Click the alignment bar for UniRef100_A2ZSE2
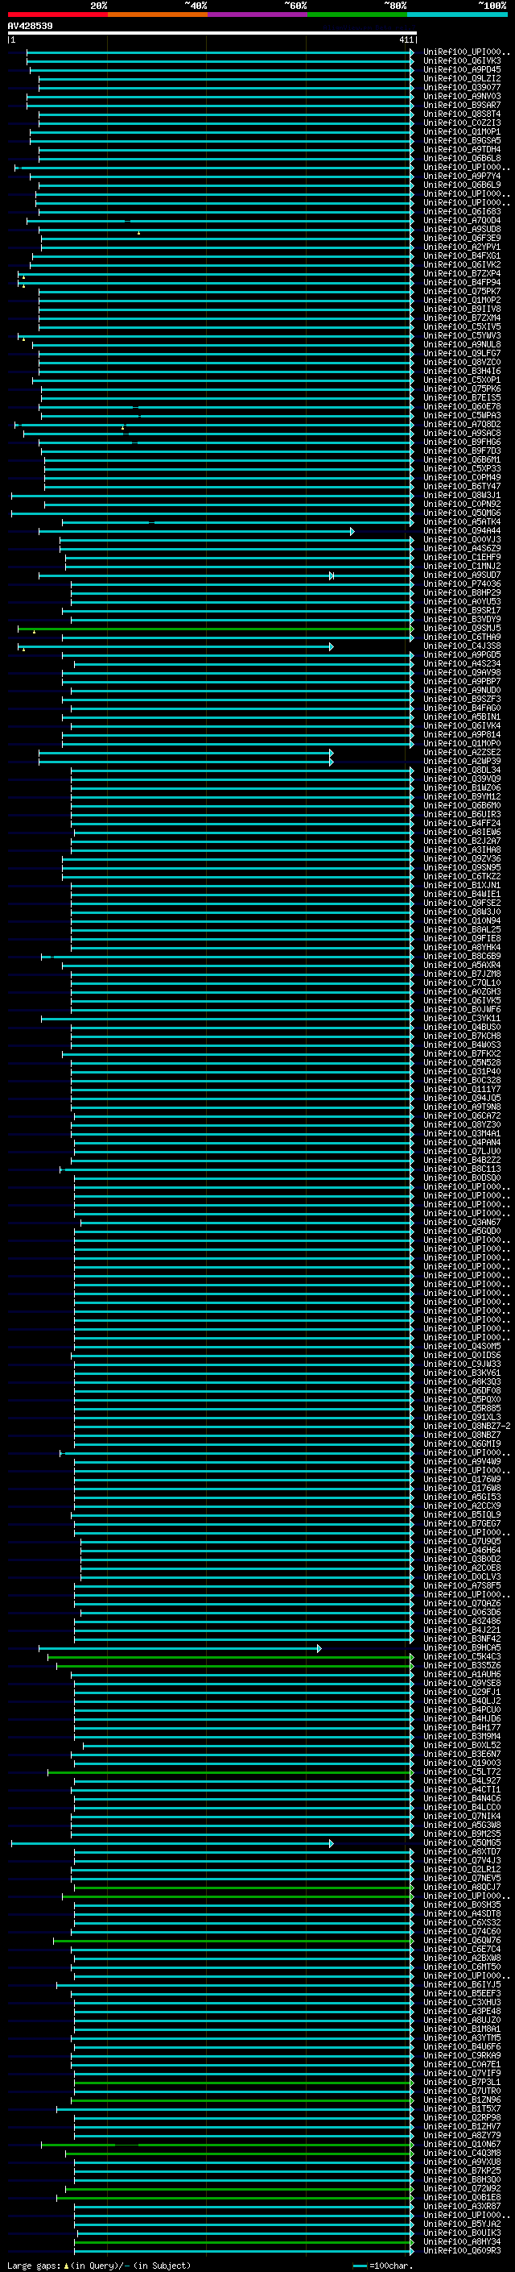Screen dimensions: 515x2272 point(186,752)
